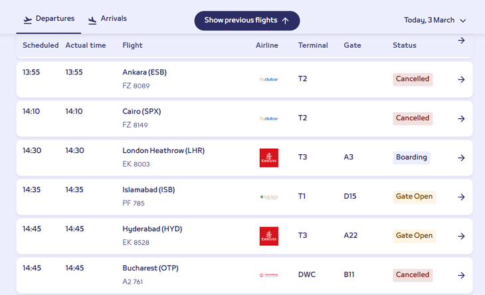
Task: Click Gate Open status for the Islamabad flight
Action: pos(414,197)
